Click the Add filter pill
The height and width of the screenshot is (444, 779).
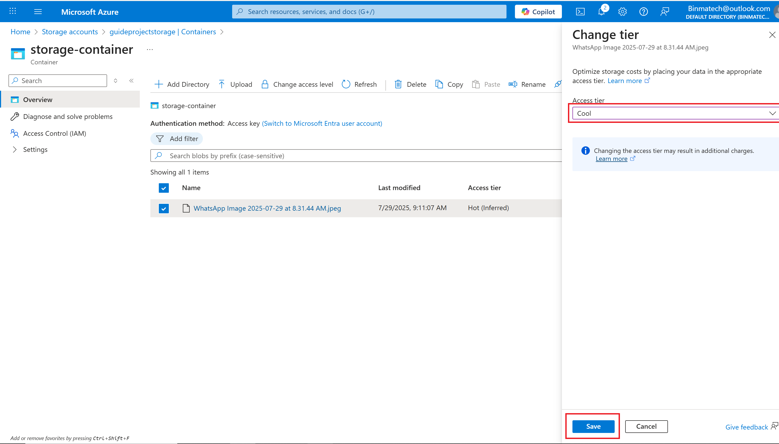[x=176, y=139]
